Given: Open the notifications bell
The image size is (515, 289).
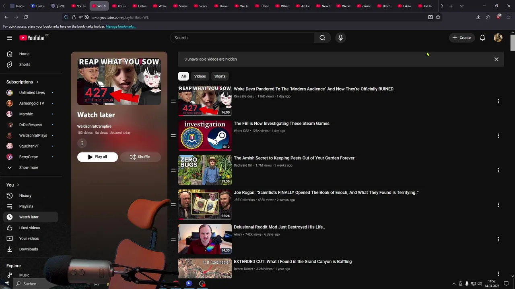Looking at the screenshot, I should point(482,38).
